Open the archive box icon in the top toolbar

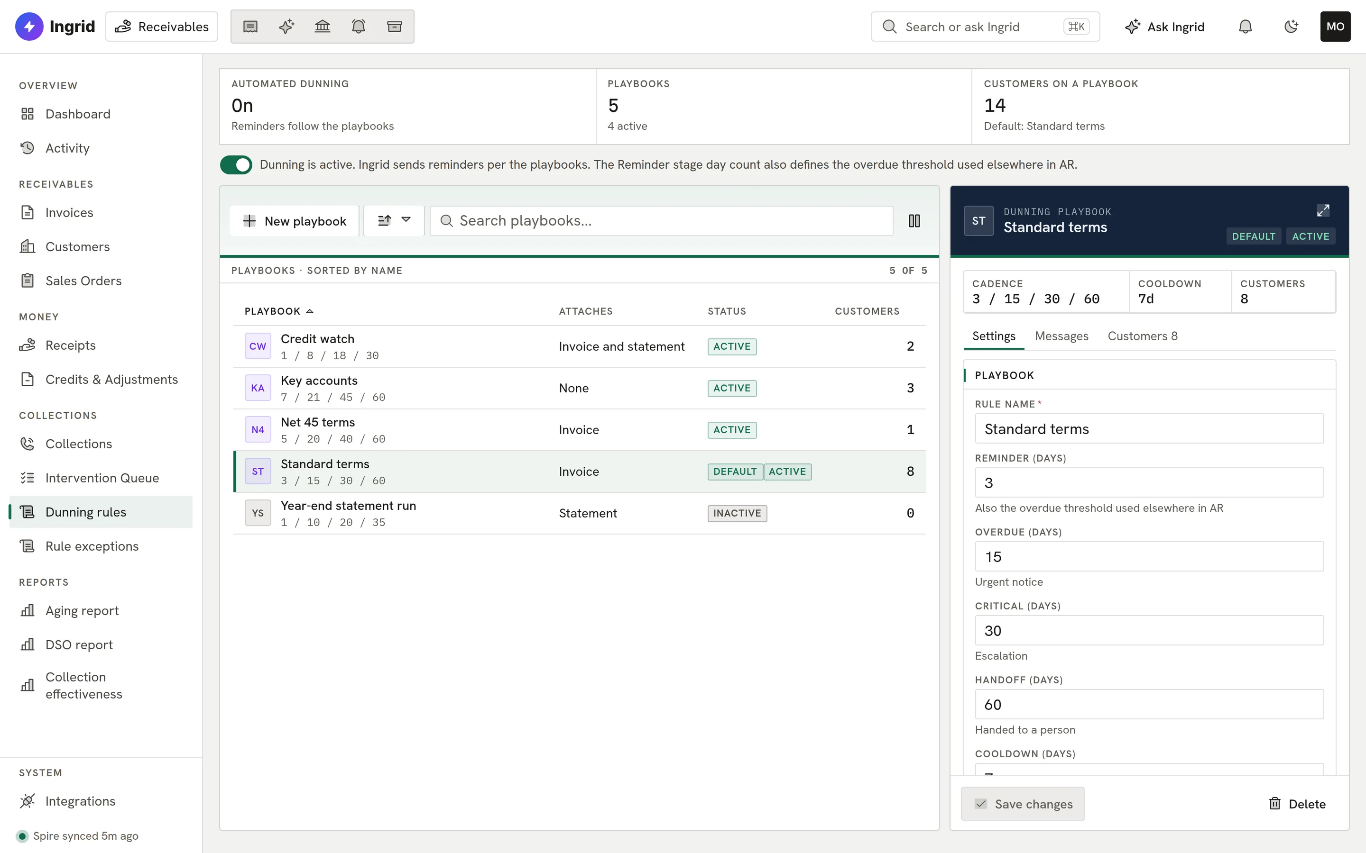pyautogui.click(x=395, y=27)
